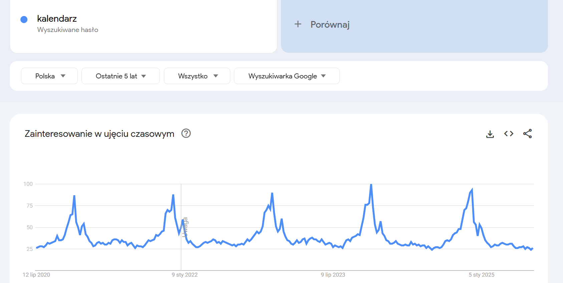The image size is (563, 283).
Task: Open the Wszystko category dropdown
Action: 197,76
